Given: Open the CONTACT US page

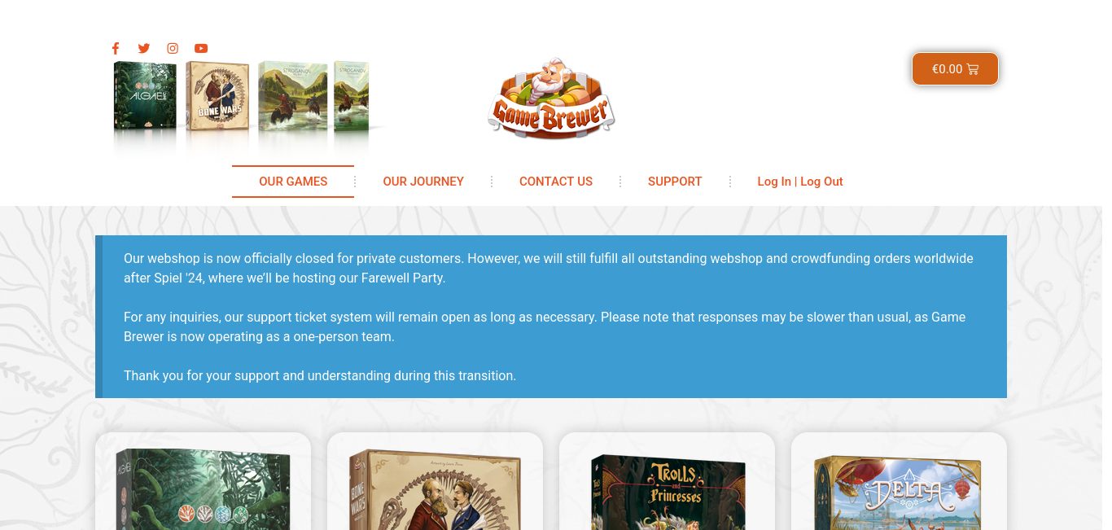Looking at the screenshot, I should pyautogui.click(x=556, y=182).
